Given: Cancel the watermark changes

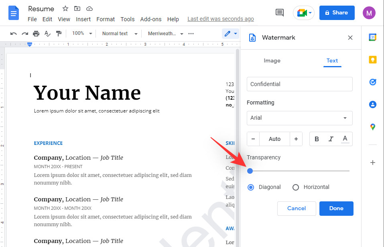Looking at the screenshot, I should click(x=297, y=209).
